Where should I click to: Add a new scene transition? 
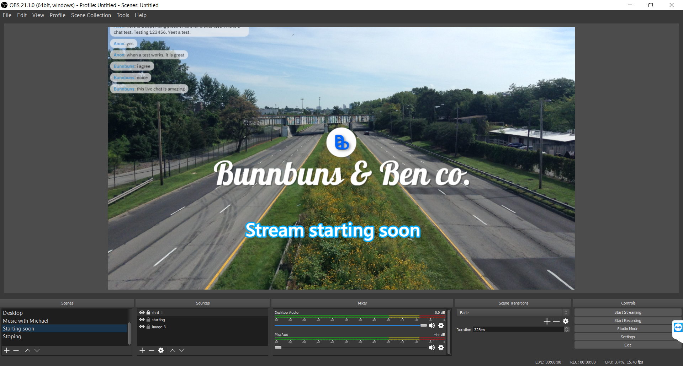click(547, 321)
